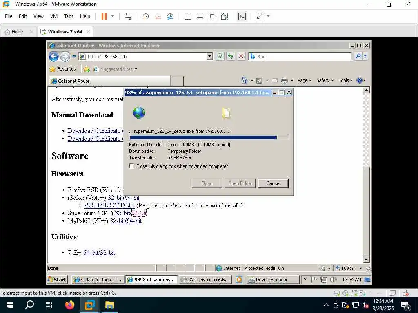
Task: Click 7-Zip 64-bit link
Action: 91,253
